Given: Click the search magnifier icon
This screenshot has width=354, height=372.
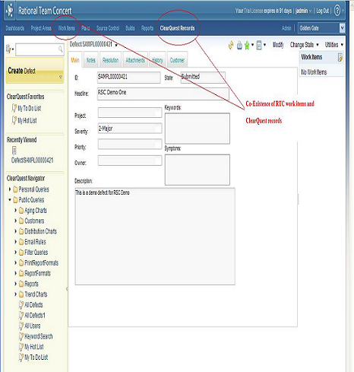Looking at the screenshot, I should [x=61, y=49].
